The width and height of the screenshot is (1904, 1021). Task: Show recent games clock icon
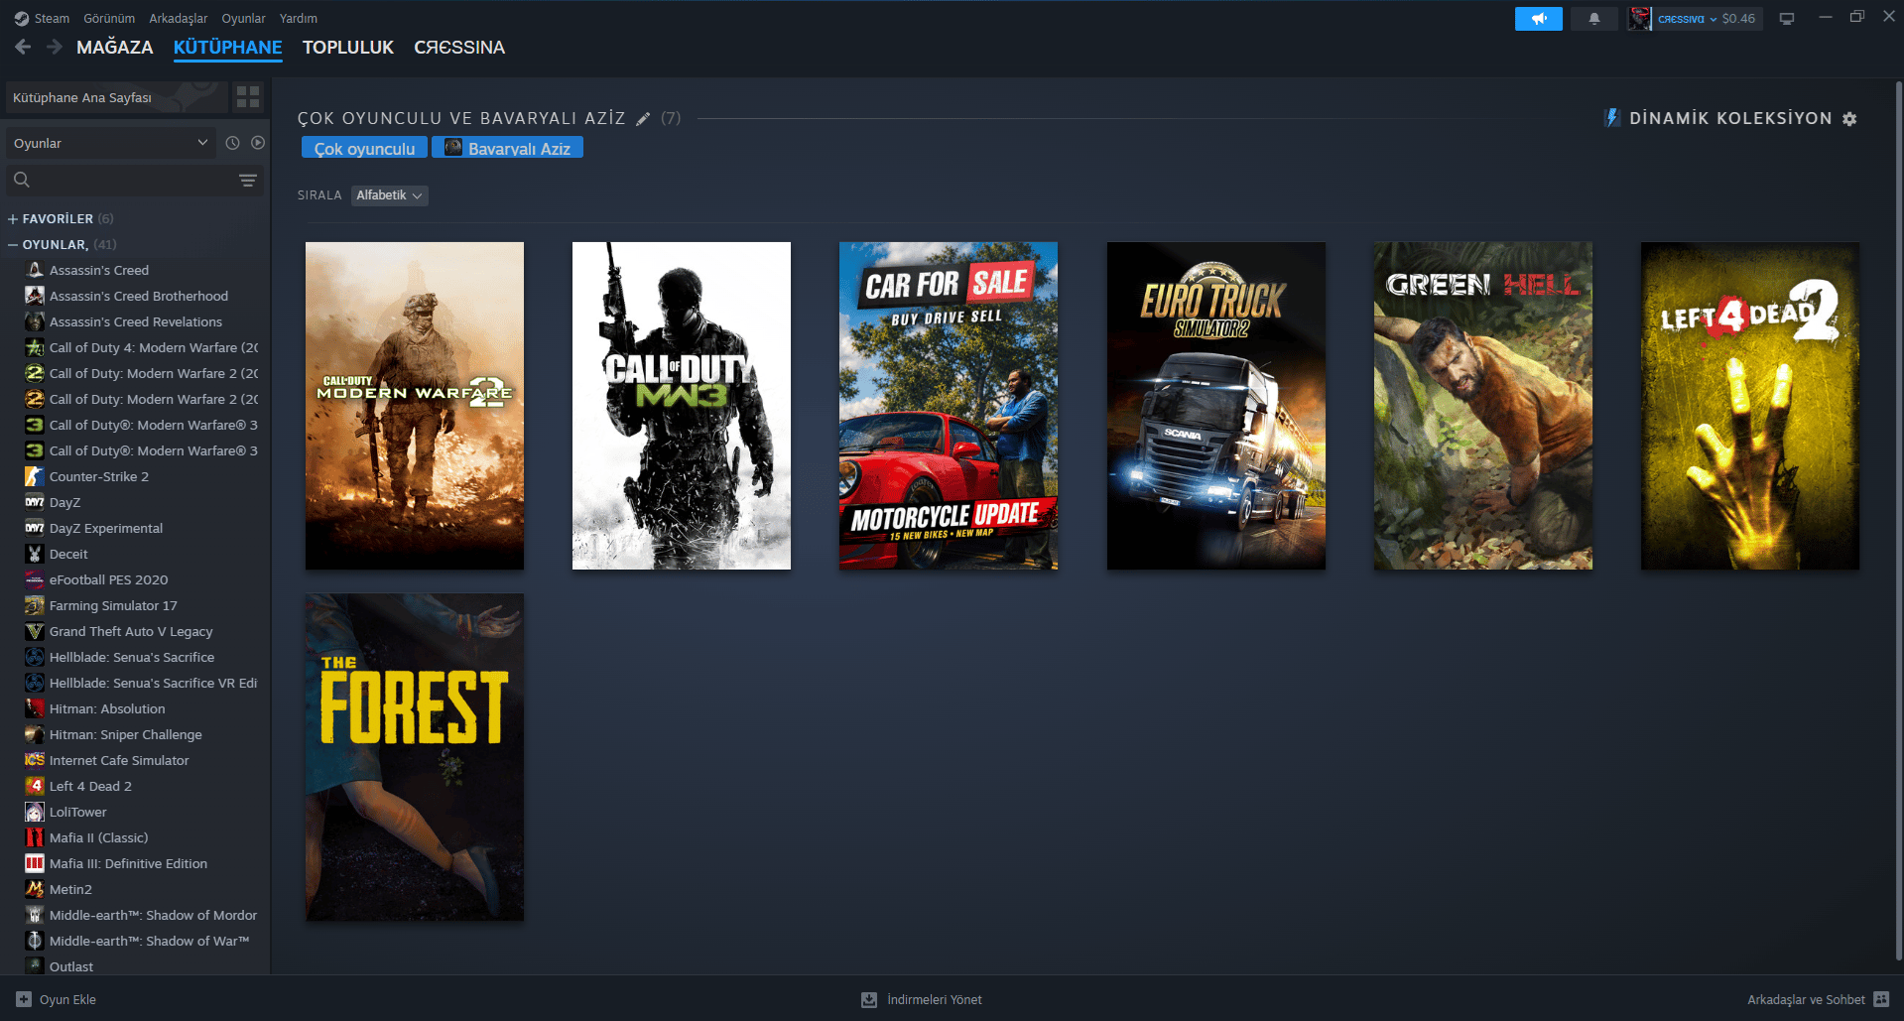(232, 143)
